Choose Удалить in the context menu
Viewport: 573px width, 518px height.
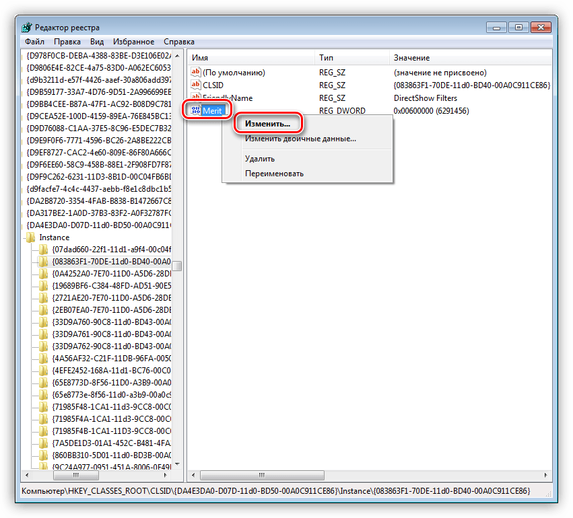[259, 159]
